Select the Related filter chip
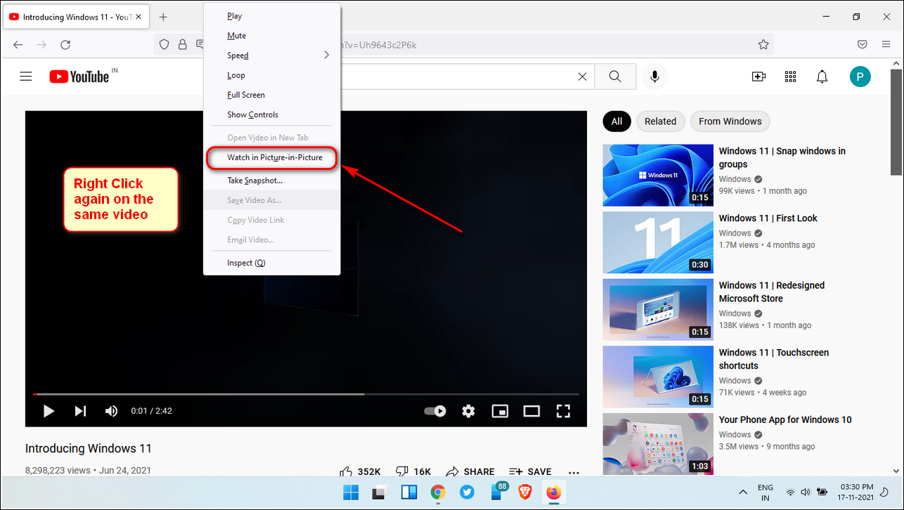Viewport: 904px width, 510px height. click(x=660, y=121)
